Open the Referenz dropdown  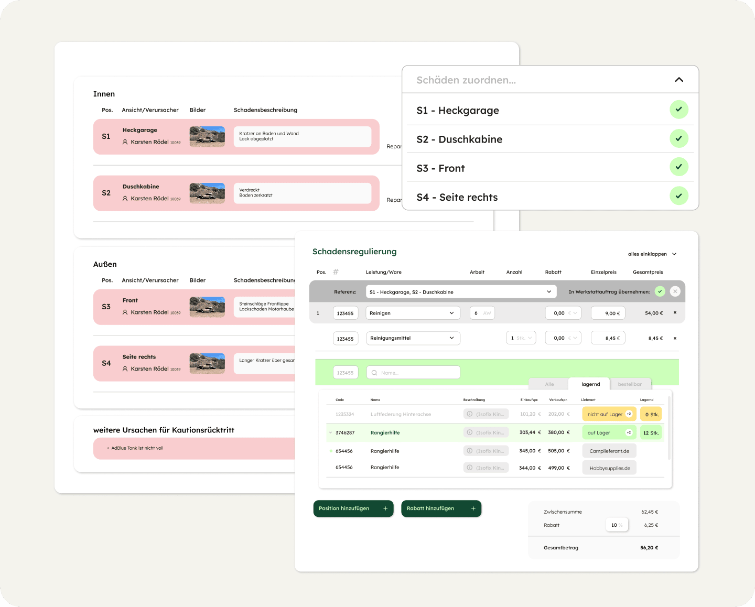pos(548,292)
